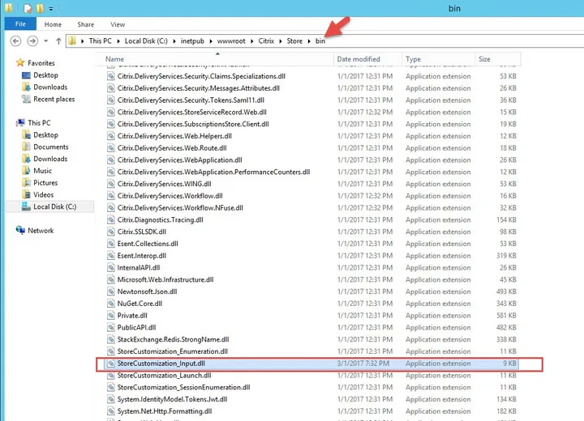Click the dll icon of System.Net.Http.Formatting.dll
Image resolution: width=584 pixels, height=421 pixels.
[x=110, y=411]
